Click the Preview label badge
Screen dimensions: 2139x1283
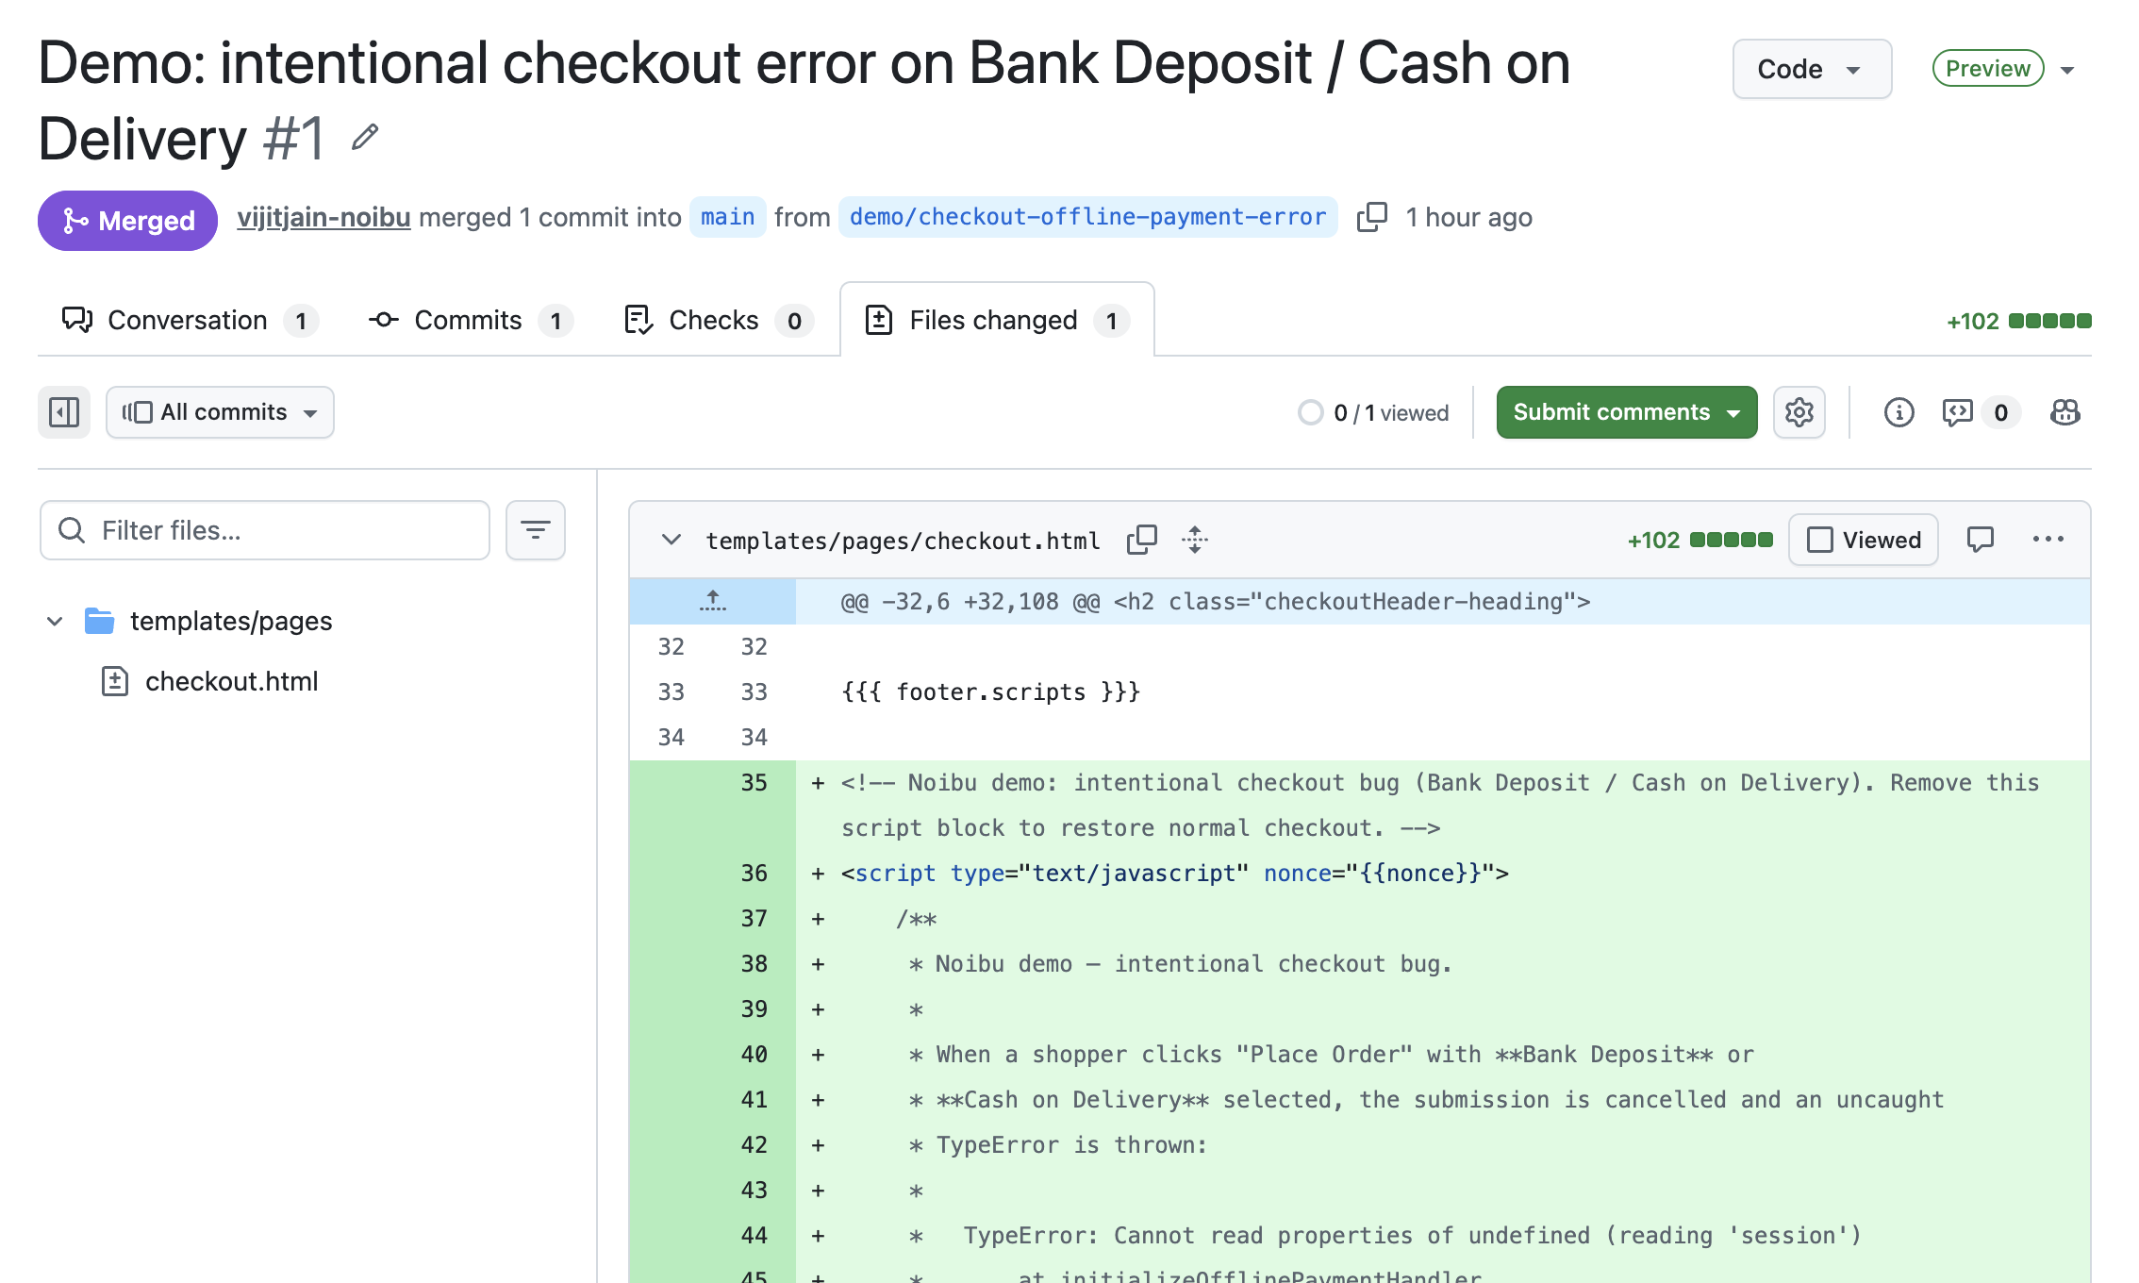(1988, 69)
